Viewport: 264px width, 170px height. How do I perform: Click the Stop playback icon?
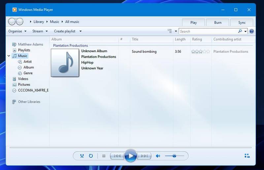(104, 156)
